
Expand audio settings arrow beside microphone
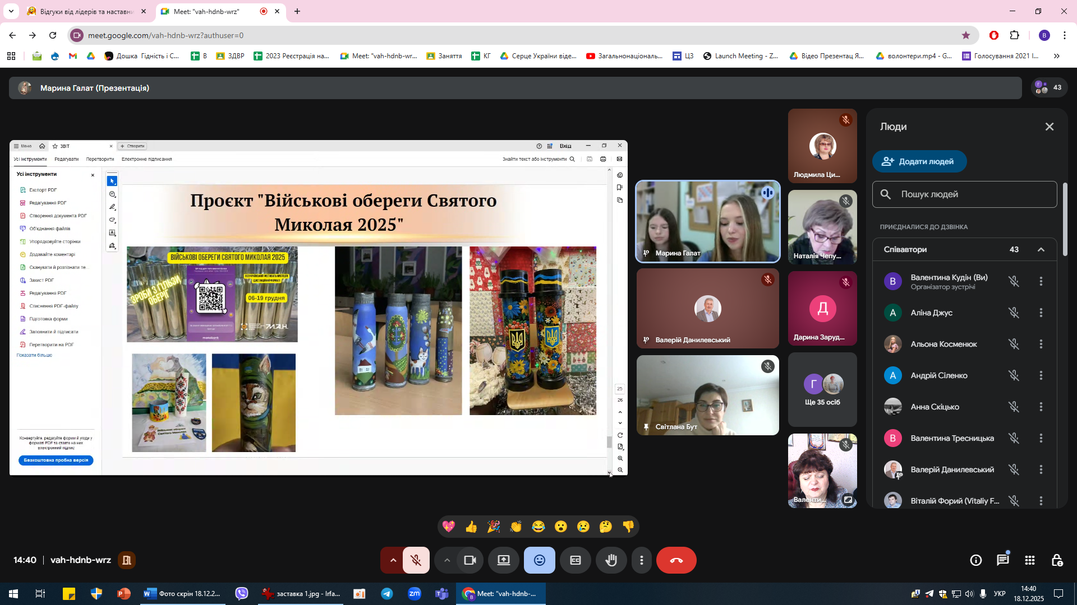(393, 560)
